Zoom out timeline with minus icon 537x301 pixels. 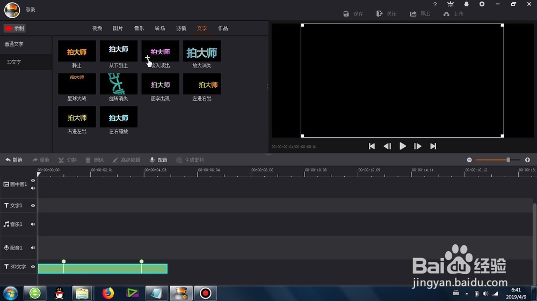coord(469,160)
